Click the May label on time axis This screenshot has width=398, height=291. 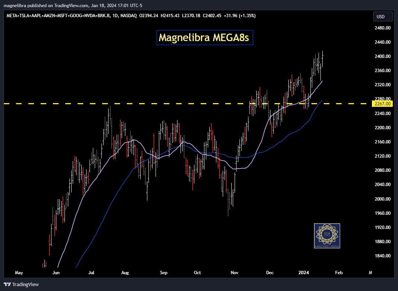(x=19, y=273)
